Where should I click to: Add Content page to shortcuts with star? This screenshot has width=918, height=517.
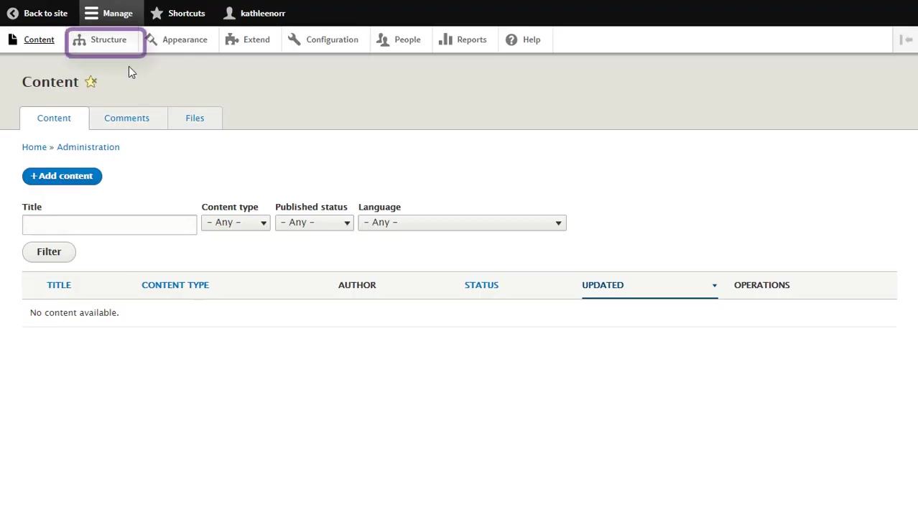(x=91, y=82)
